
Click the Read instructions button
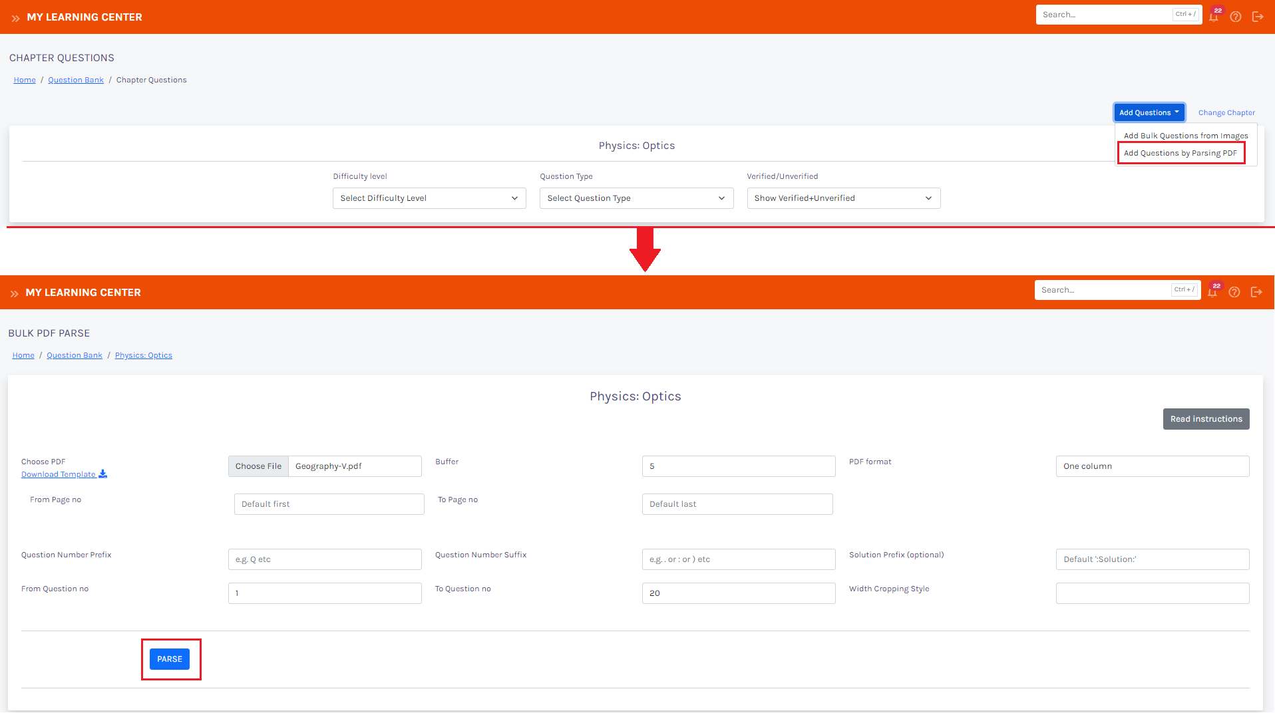pos(1206,419)
